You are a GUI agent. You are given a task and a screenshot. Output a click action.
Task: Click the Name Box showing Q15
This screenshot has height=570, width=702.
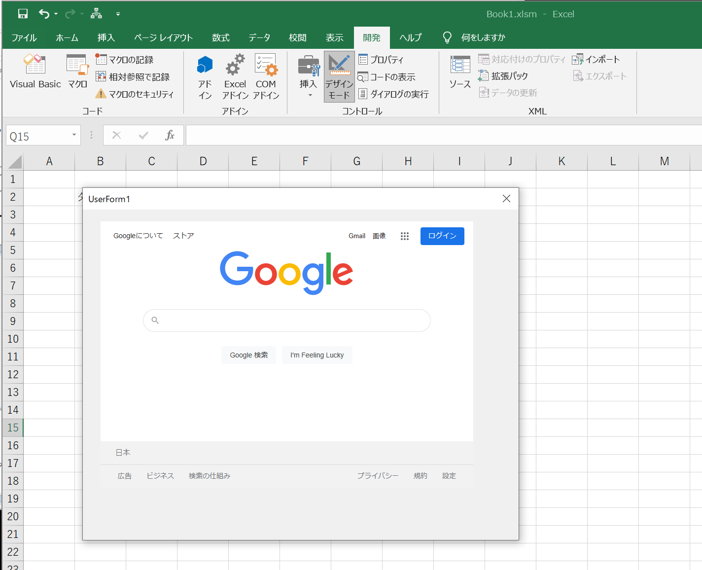click(x=37, y=136)
